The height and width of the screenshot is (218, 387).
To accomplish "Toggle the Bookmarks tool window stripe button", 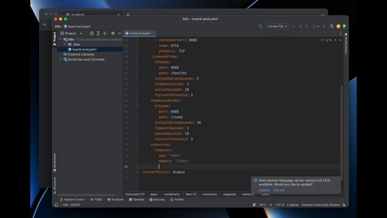I will pyautogui.click(x=54, y=162).
